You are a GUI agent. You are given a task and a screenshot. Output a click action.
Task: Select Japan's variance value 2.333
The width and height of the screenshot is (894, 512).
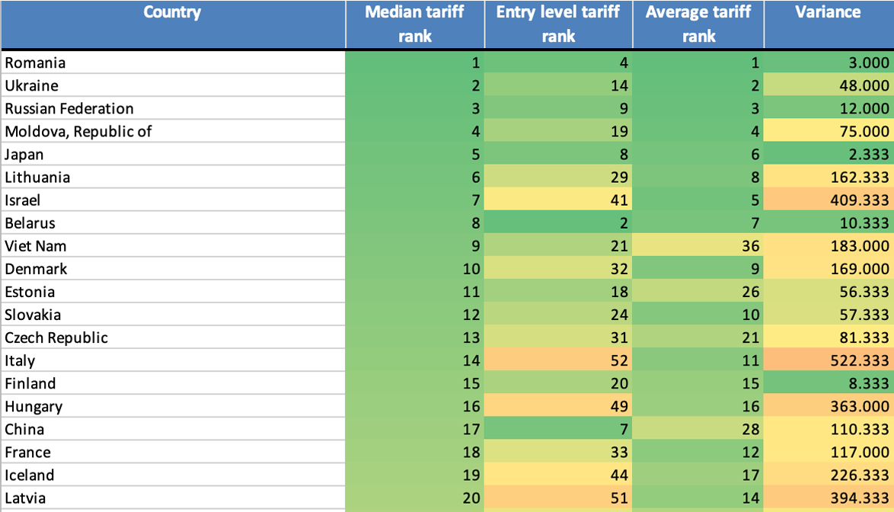[x=868, y=155]
